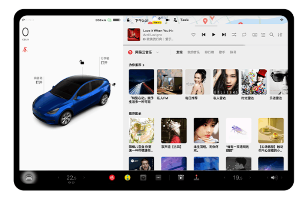
Task: Open the 双声道【古风】playlist
Action: tap(174, 130)
